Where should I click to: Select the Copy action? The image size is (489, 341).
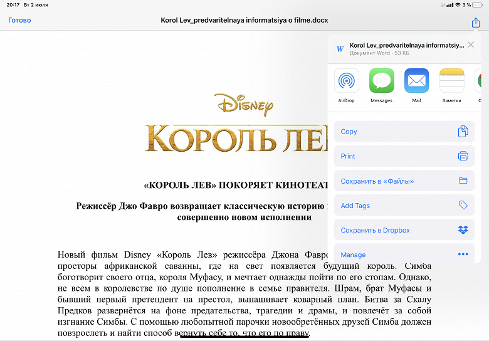pyautogui.click(x=404, y=132)
